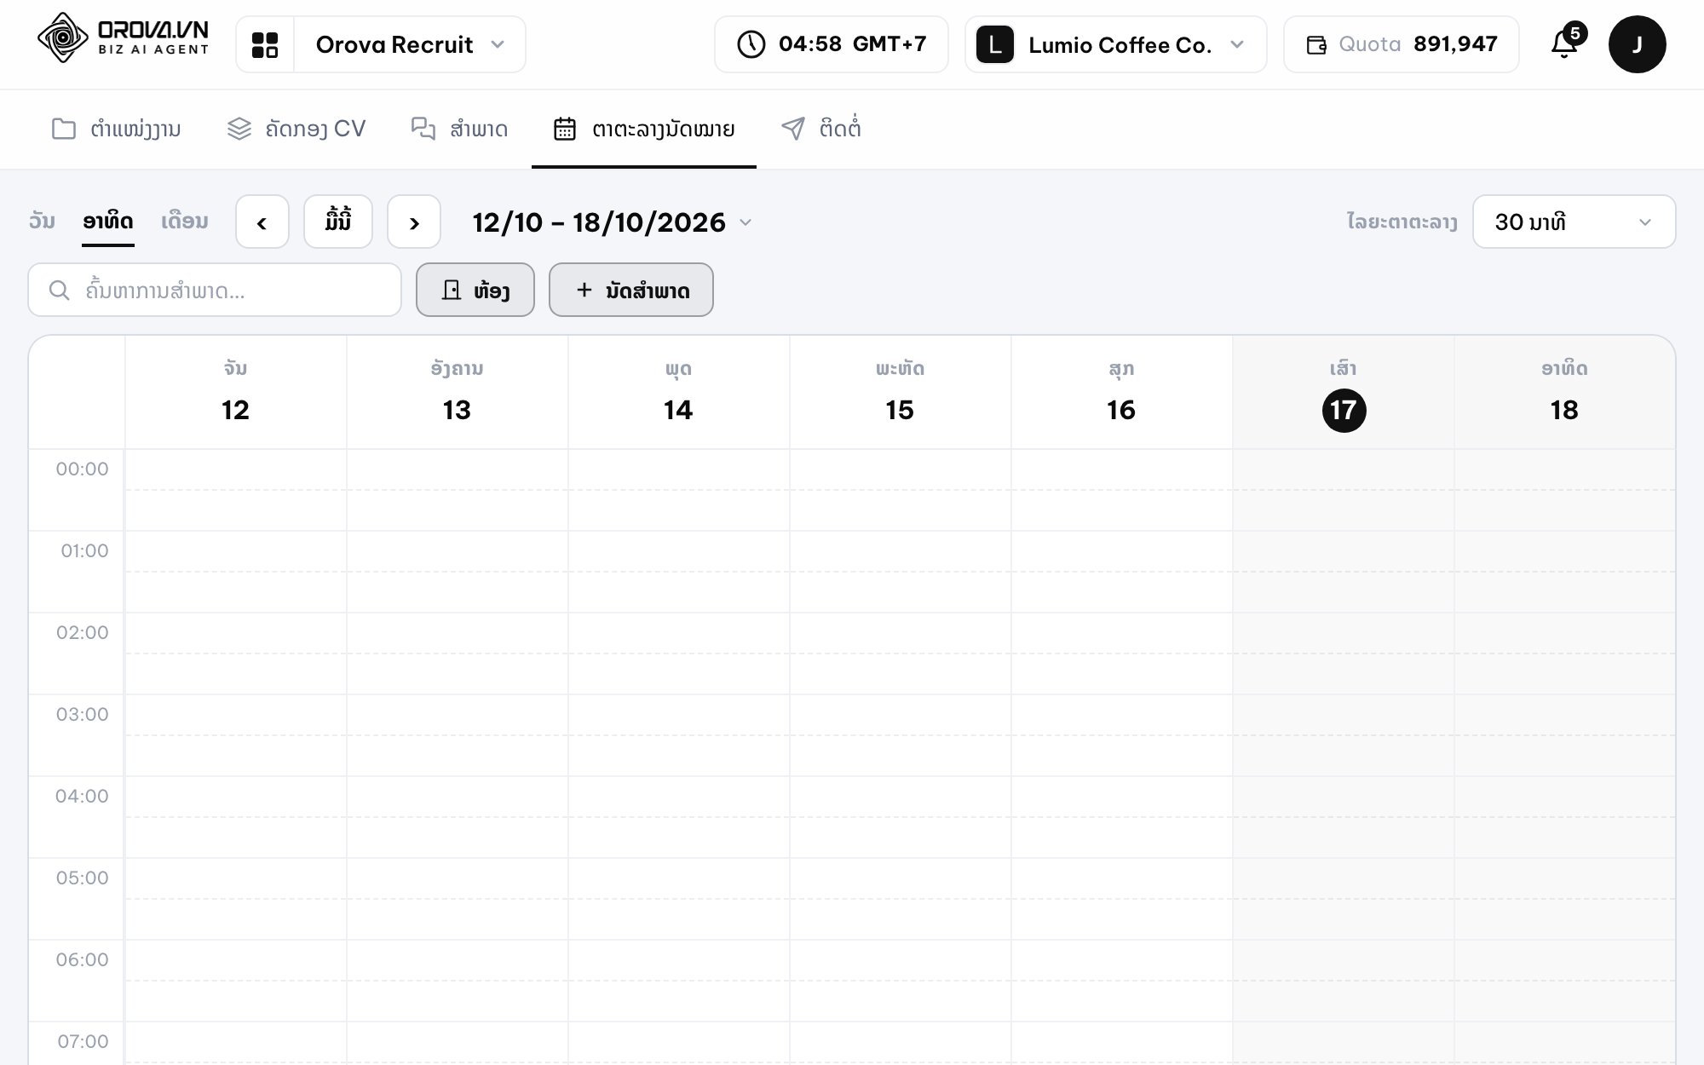Open the app grid icon

point(265,44)
